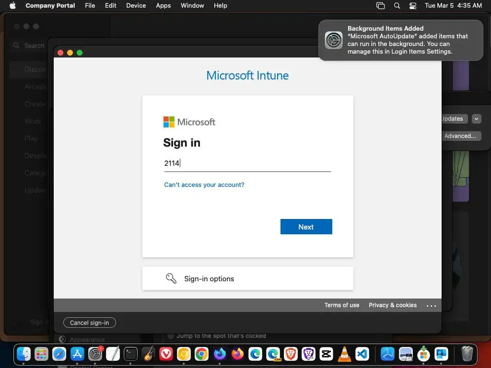491x368 pixels.
Task: Open Firefox Developer Edition in dock
Action: pyautogui.click(x=220, y=354)
